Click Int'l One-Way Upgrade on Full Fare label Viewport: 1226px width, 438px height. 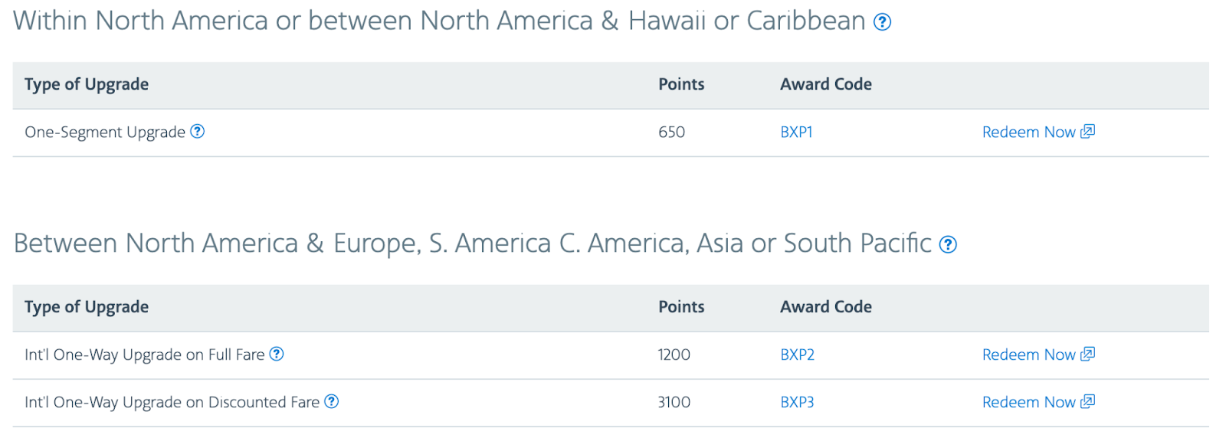coord(144,355)
